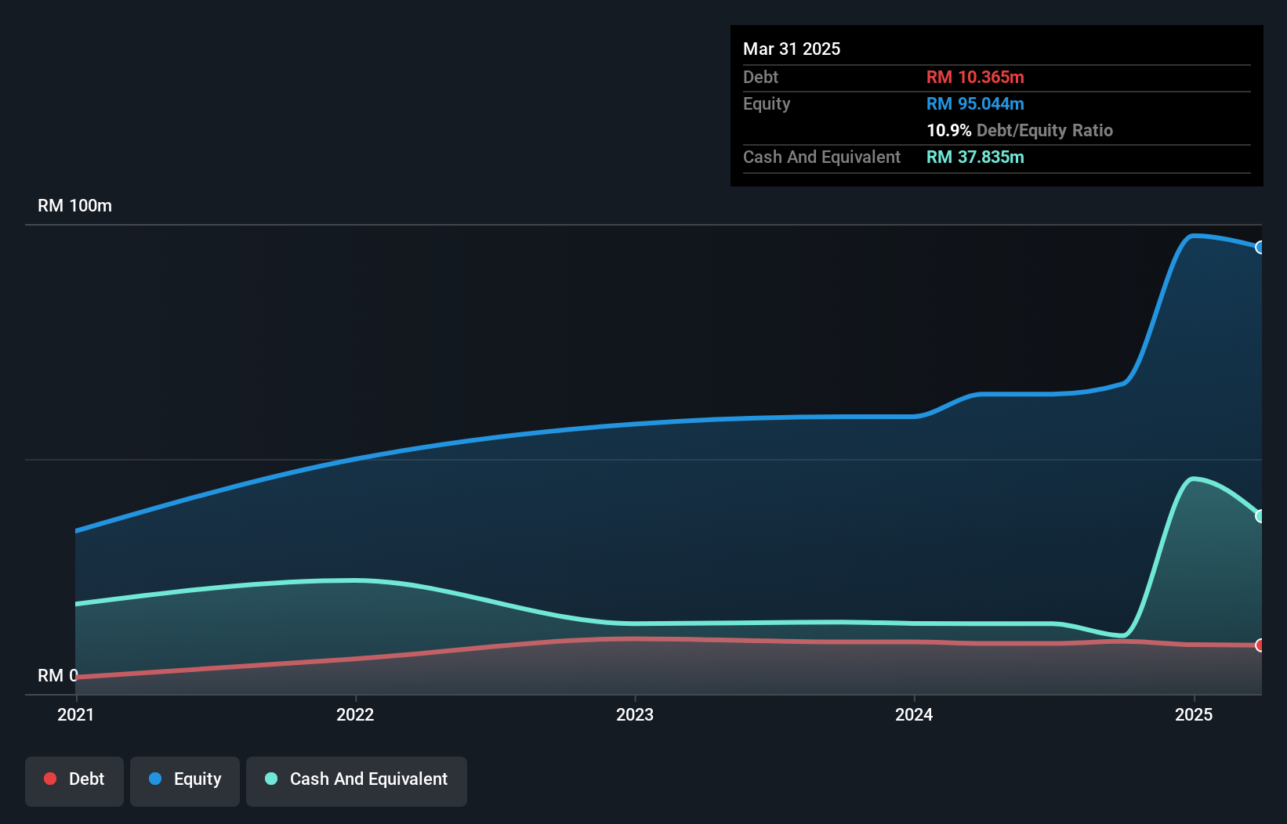
Task: Click the 10.9% Debt/Equity Ratio text
Action: [1020, 131]
